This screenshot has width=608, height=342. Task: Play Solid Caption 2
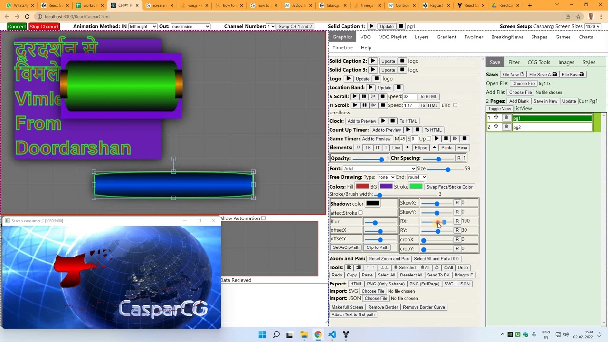(373, 61)
